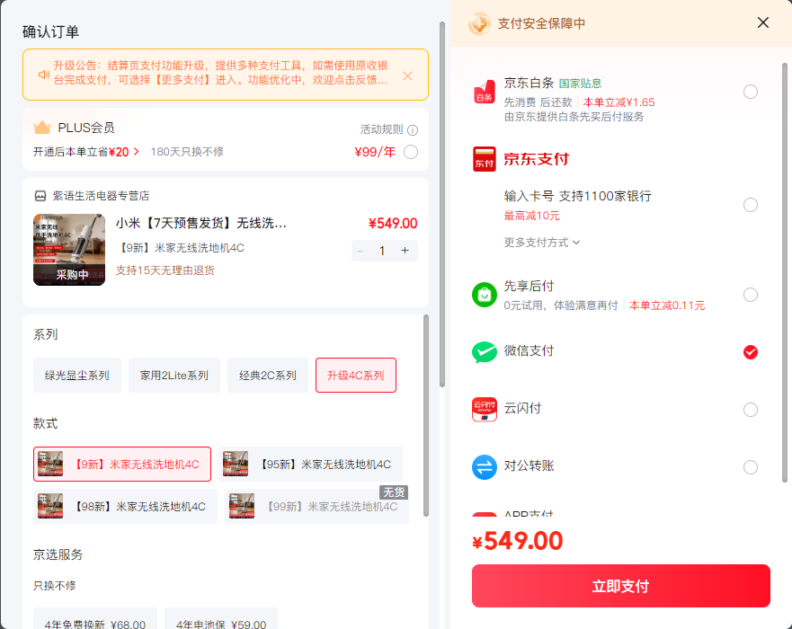This screenshot has height=629, width=792.
Task: Close the payment panel with X
Action: (x=762, y=22)
